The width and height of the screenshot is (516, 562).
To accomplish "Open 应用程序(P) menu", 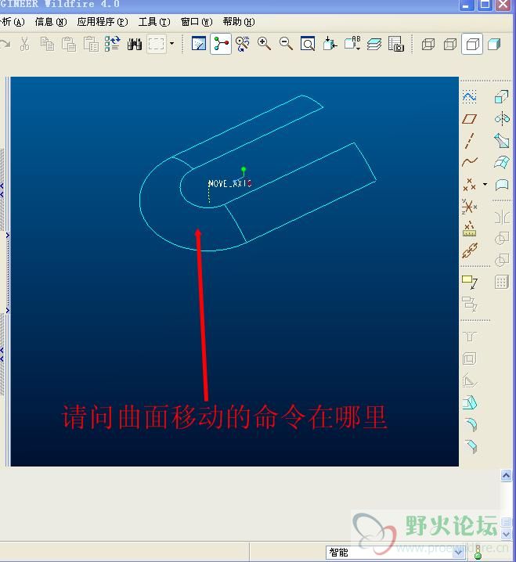I will (103, 22).
